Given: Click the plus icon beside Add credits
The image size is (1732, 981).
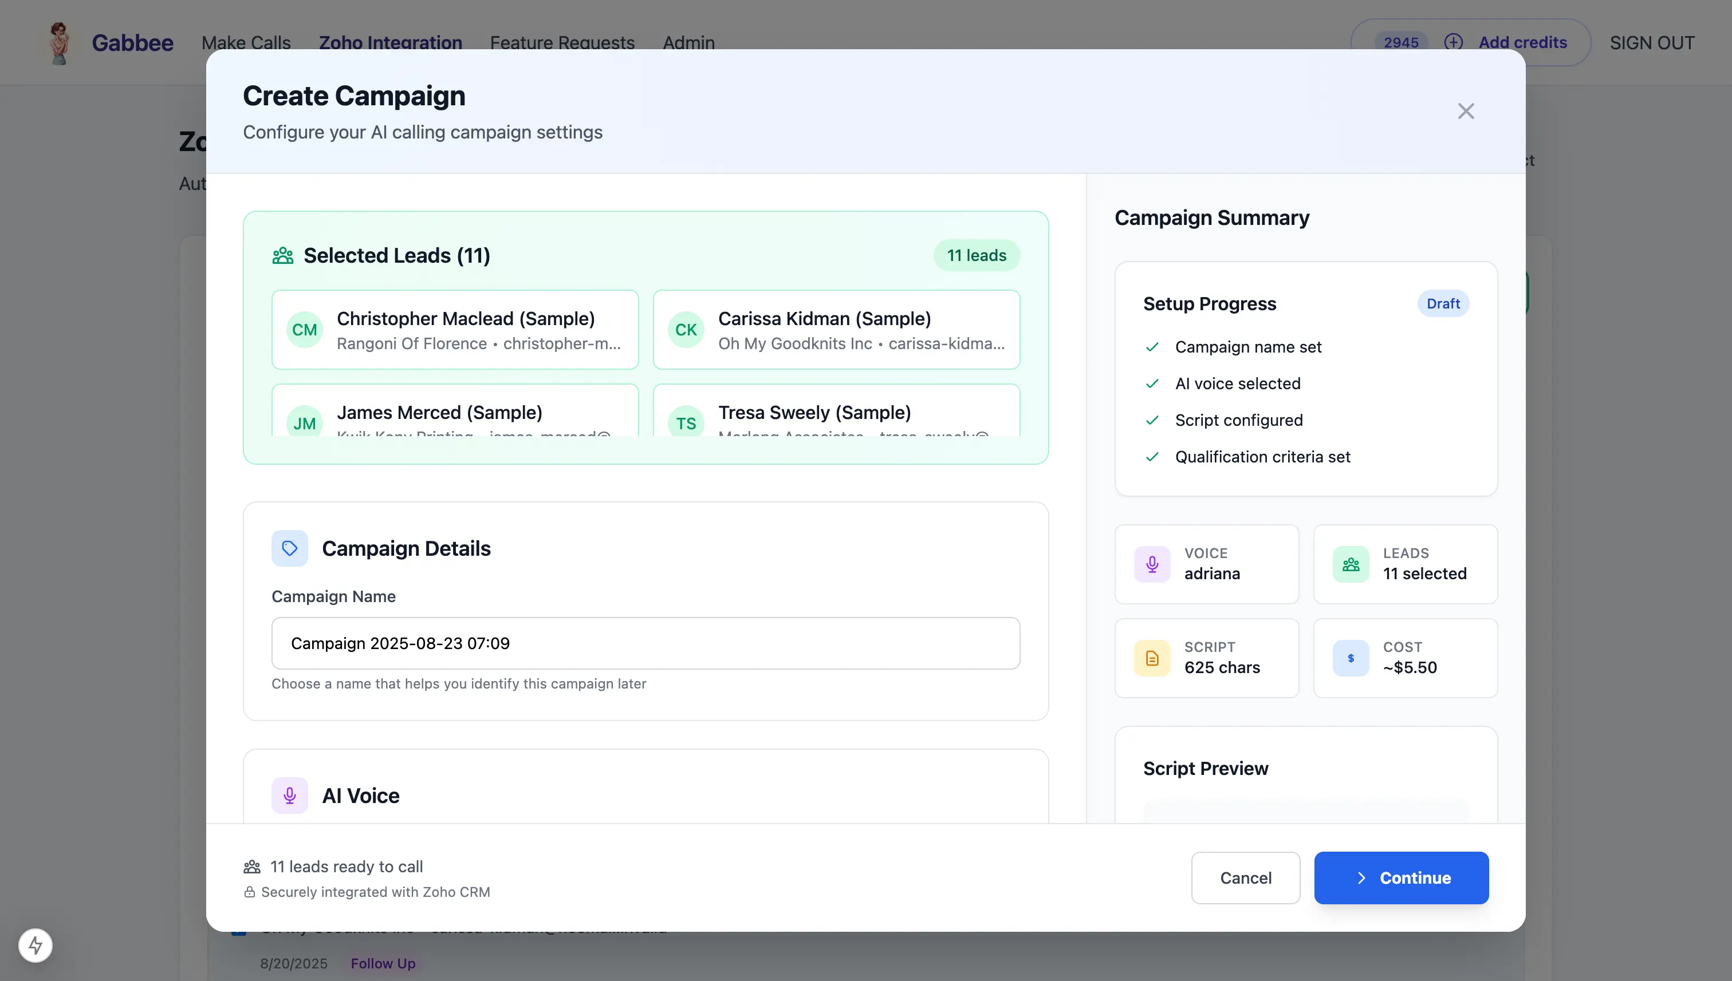Looking at the screenshot, I should pyautogui.click(x=1453, y=42).
